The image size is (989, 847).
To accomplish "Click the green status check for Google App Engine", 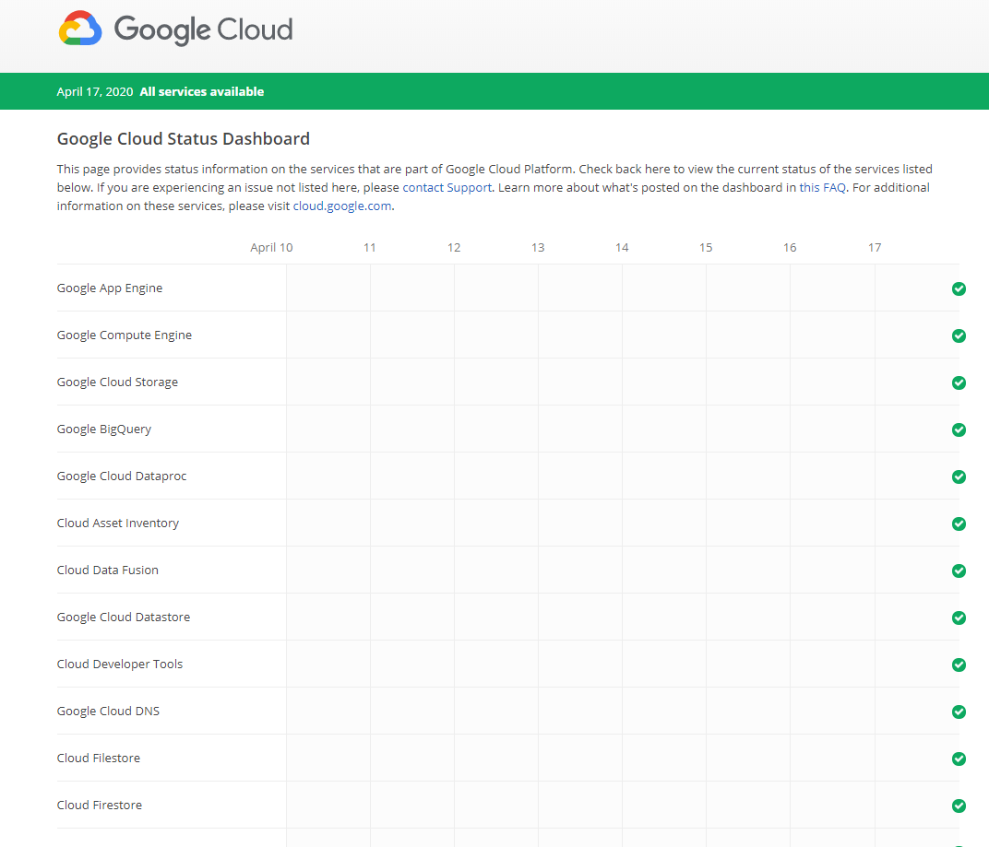I will point(959,288).
